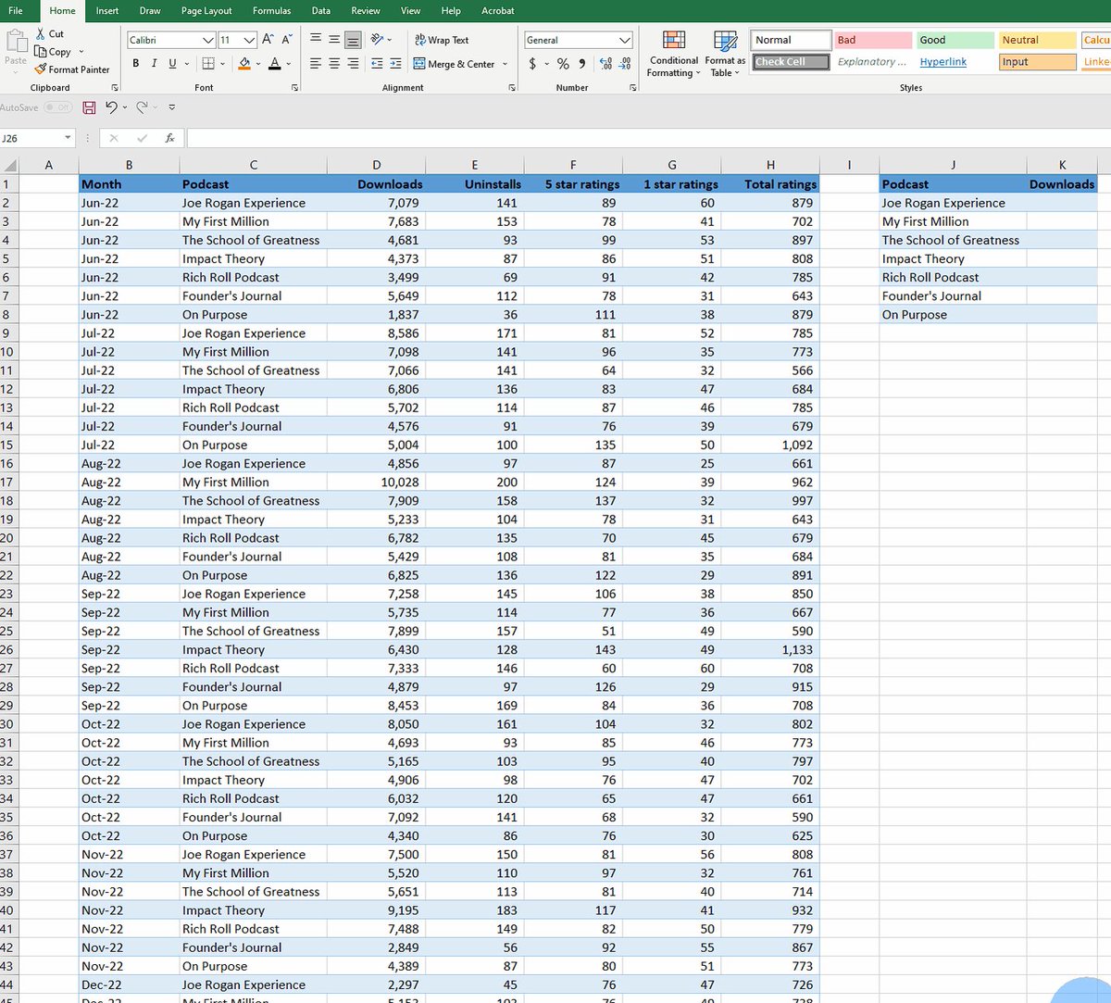Screen dimensions: 1111x1003
Task: Decrease cell indent
Action: tap(377, 63)
